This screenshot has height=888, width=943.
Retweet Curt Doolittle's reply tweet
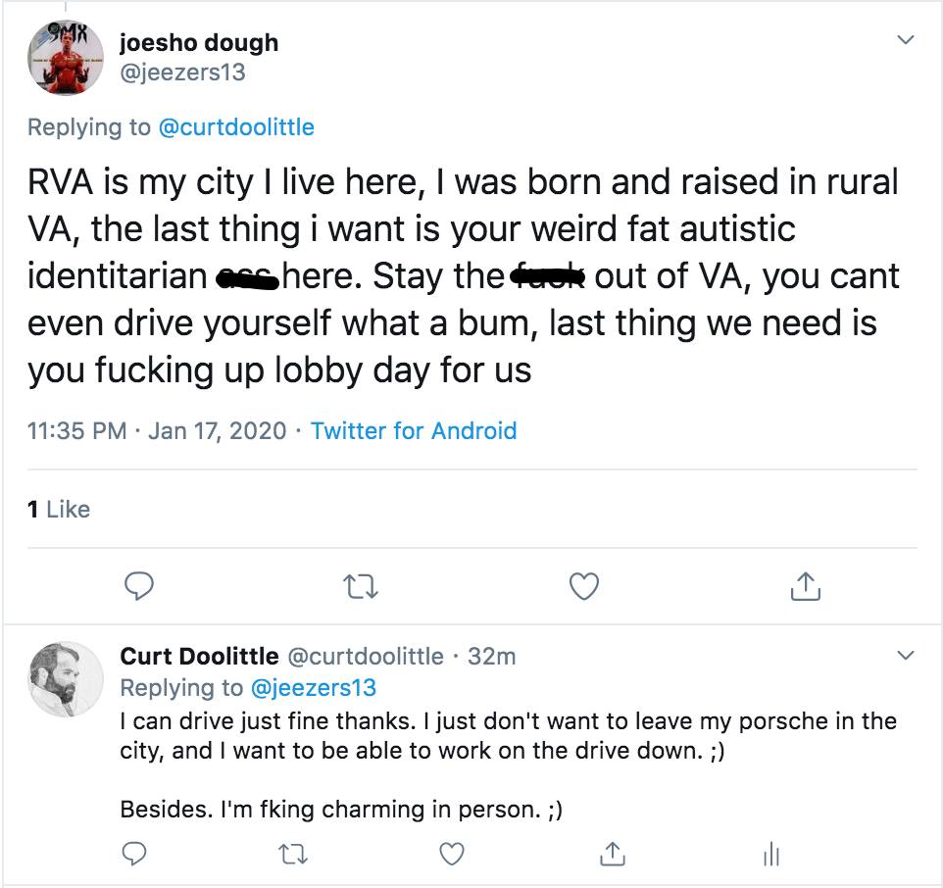point(292,854)
